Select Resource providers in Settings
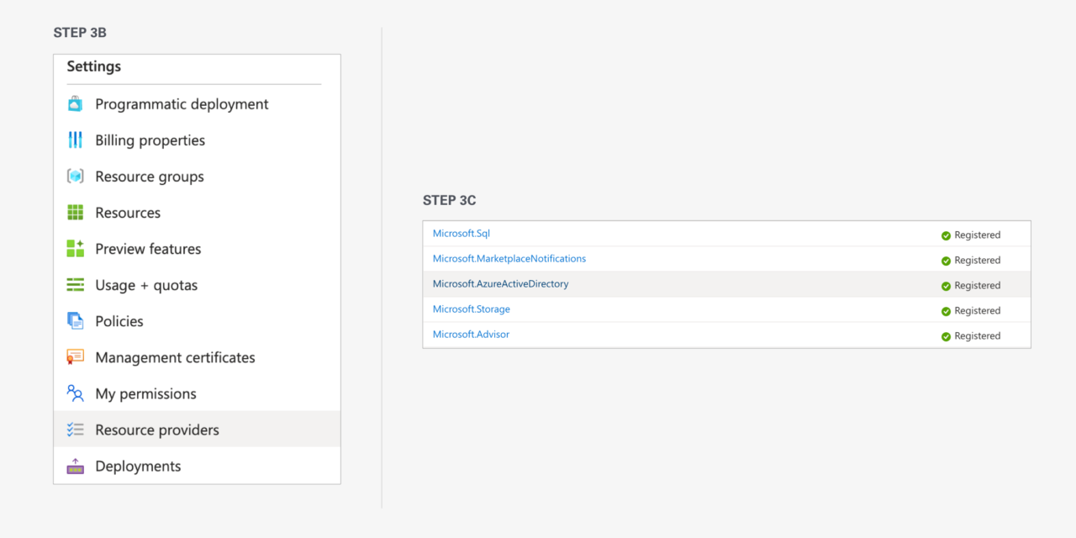Image resolution: width=1076 pixels, height=538 pixels. [x=197, y=430]
